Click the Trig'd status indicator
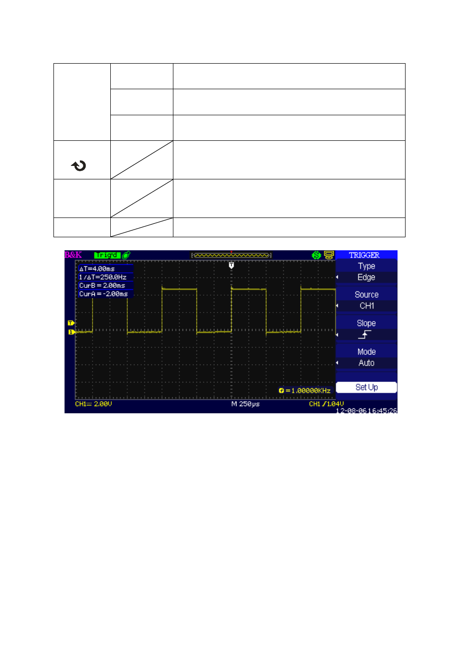 (107, 255)
